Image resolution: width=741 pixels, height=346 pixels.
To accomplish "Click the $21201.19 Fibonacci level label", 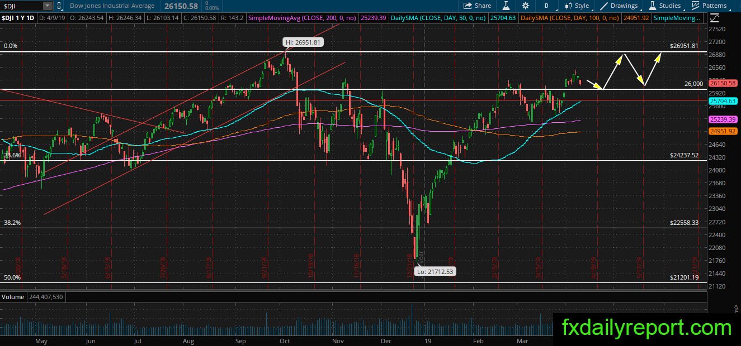I will [x=685, y=277].
